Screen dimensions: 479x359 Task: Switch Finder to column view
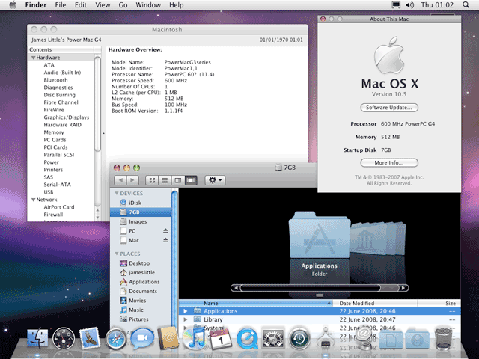pyautogui.click(x=177, y=180)
